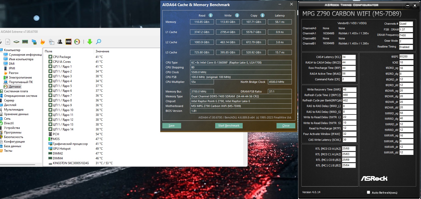Screen dimensions: 421x199
Task: Open Электропитание in the tree
Action: (20, 78)
